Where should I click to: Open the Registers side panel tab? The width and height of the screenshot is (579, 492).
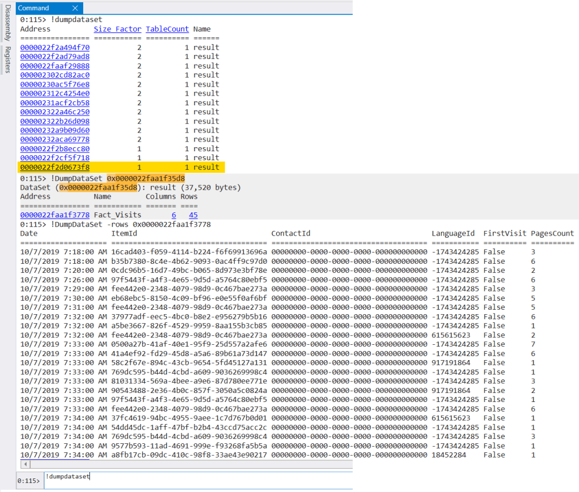(7, 60)
